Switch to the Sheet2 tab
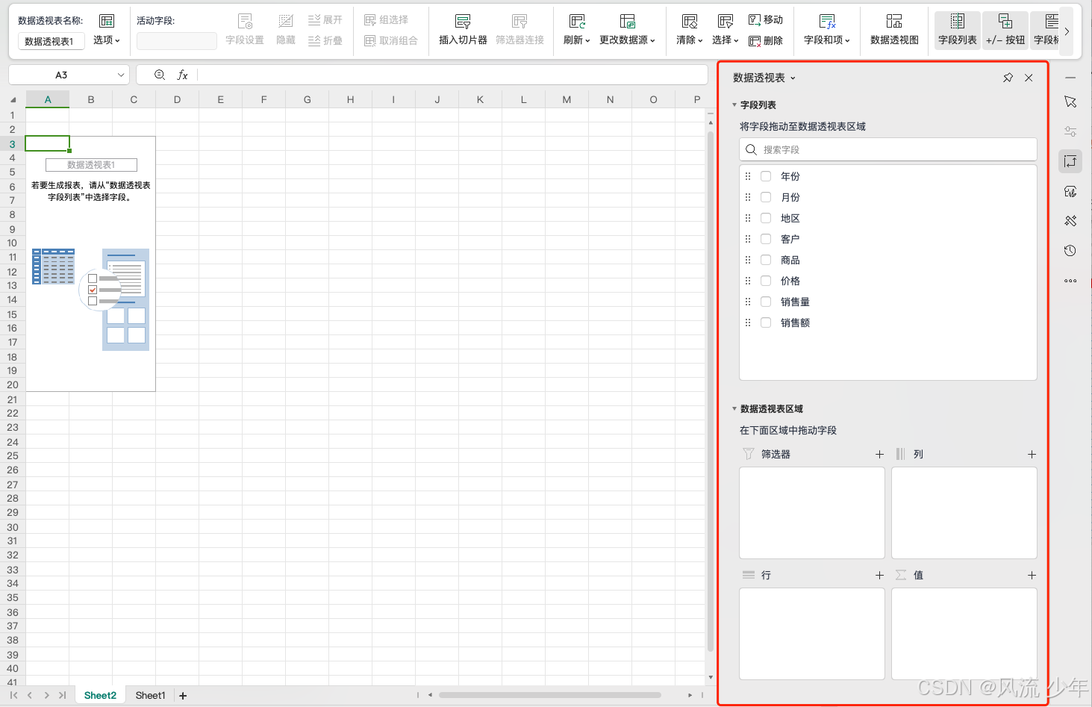This screenshot has height=707, width=1092. tap(99, 695)
